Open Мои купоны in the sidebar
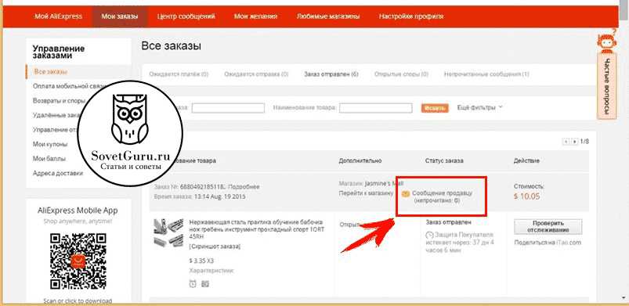 point(50,144)
